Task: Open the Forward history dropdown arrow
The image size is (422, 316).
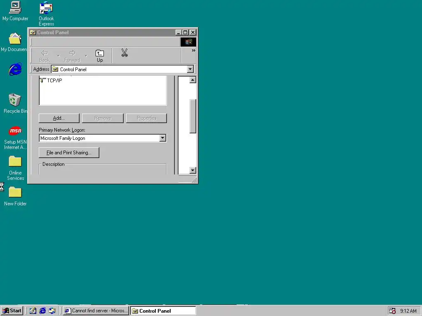Action: point(86,56)
